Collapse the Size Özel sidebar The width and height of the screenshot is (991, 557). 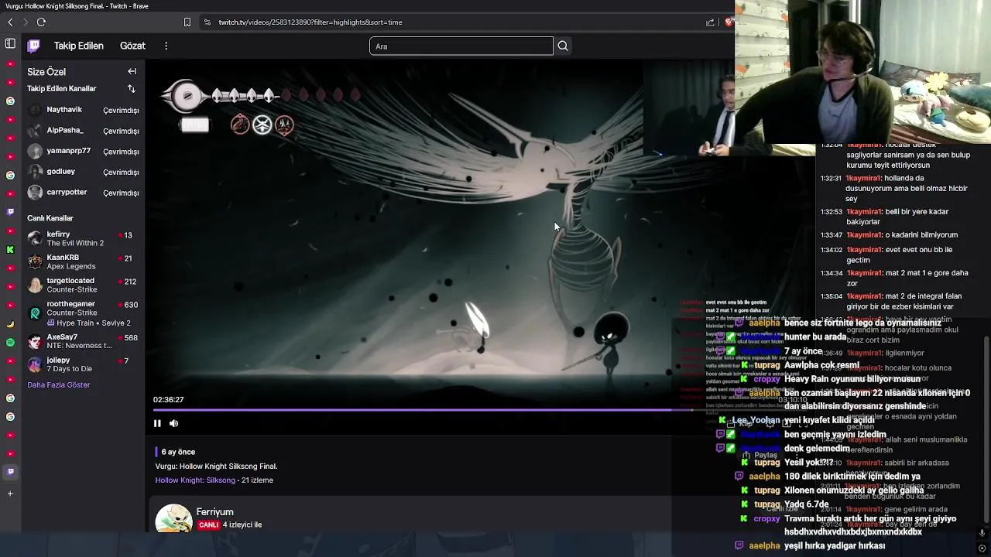pyautogui.click(x=132, y=71)
